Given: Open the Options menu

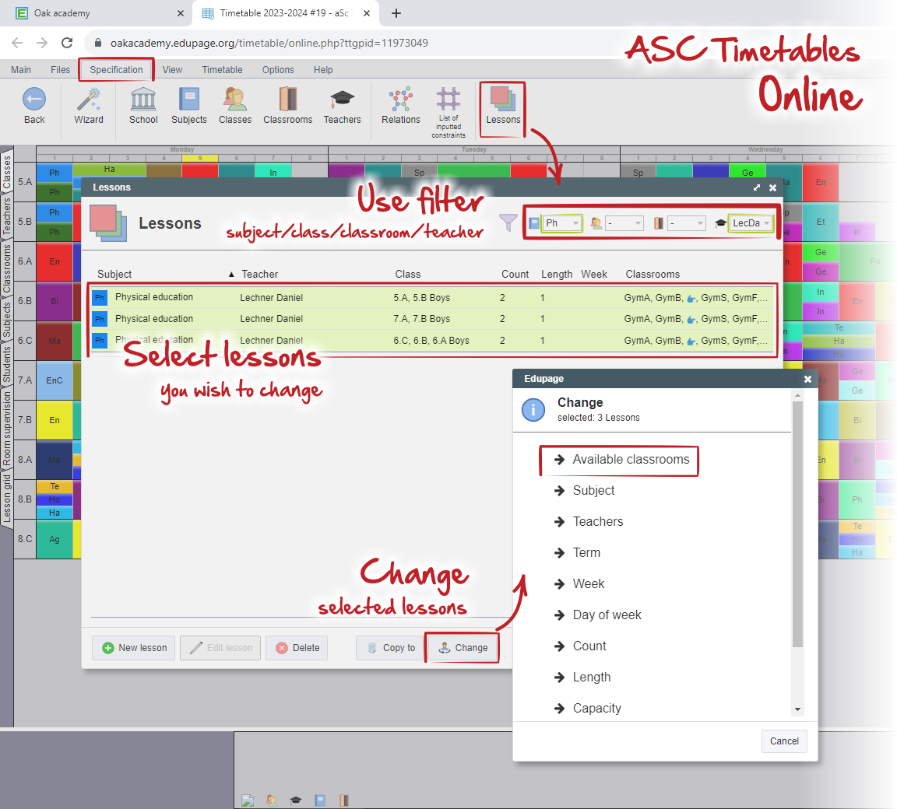Looking at the screenshot, I should pos(278,70).
